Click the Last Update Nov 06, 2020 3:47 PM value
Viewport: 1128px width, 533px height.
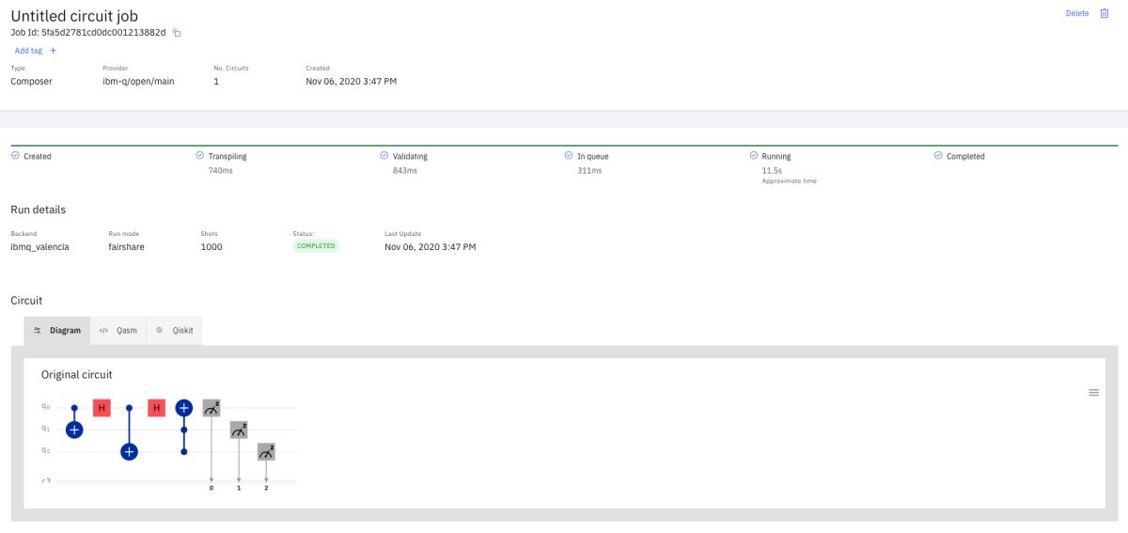431,247
